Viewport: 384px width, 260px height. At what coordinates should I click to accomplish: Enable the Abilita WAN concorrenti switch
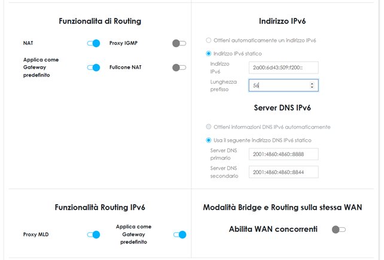coord(339,230)
